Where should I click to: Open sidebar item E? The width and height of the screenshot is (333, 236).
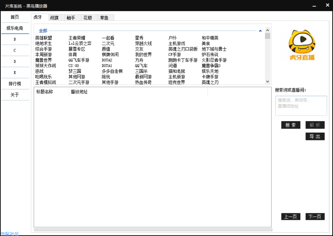point(15,73)
